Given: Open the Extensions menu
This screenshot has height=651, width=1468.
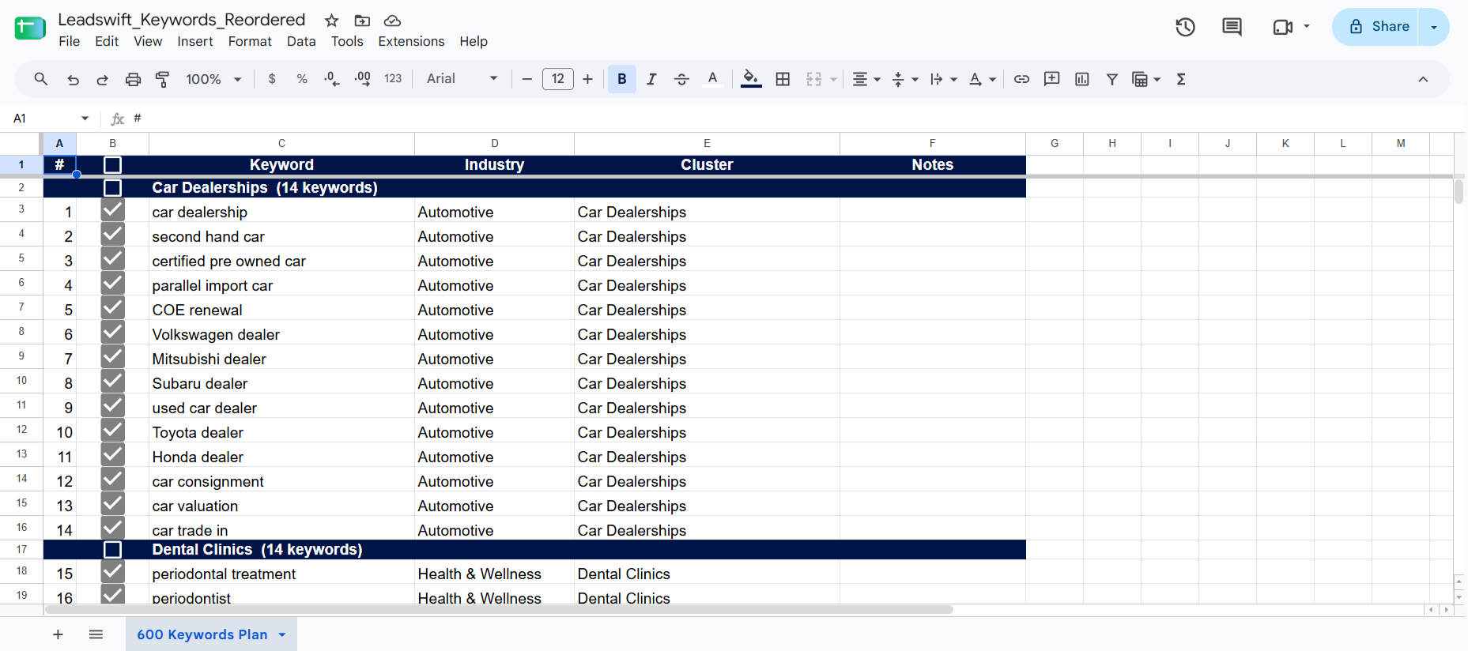Looking at the screenshot, I should [x=411, y=41].
